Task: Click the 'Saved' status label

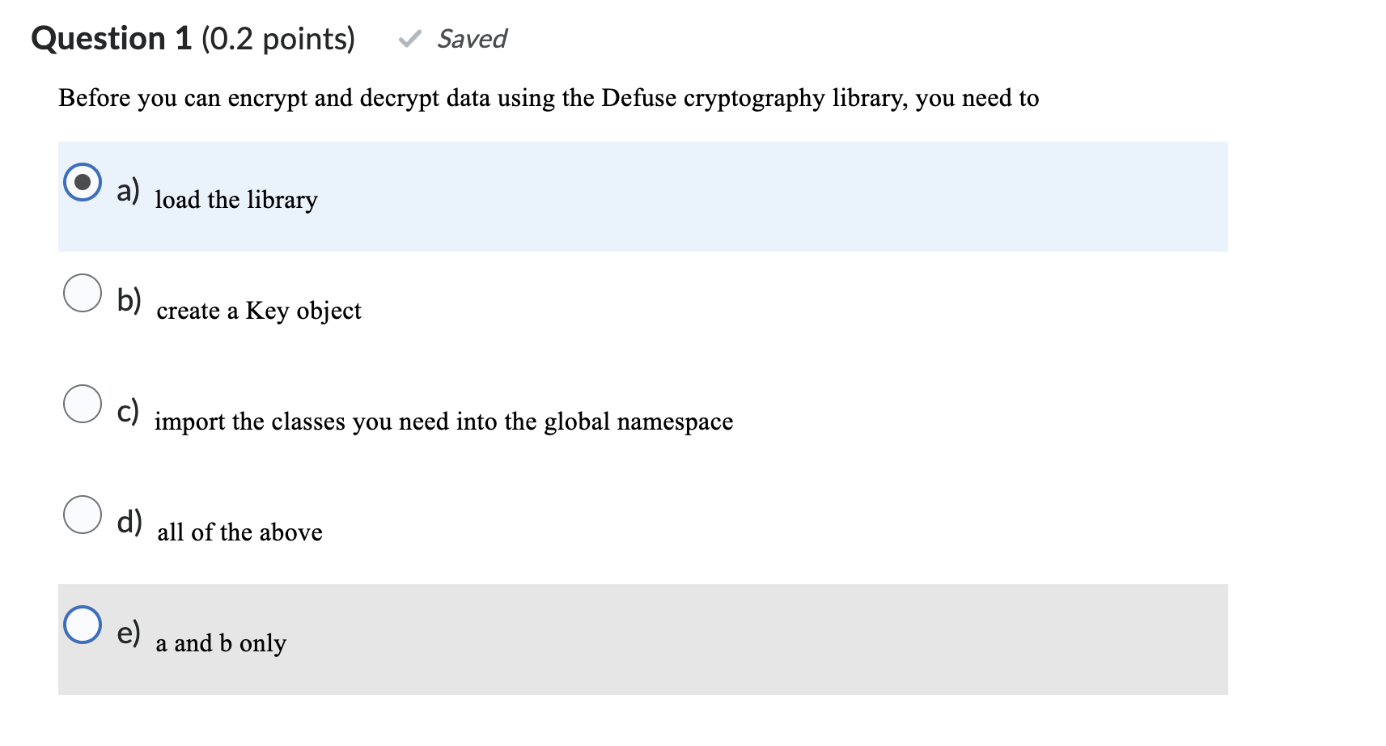Action: (471, 39)
